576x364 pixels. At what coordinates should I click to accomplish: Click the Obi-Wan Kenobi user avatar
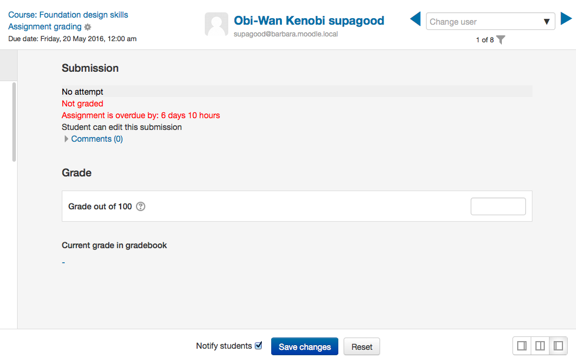(x=217, y=24)
